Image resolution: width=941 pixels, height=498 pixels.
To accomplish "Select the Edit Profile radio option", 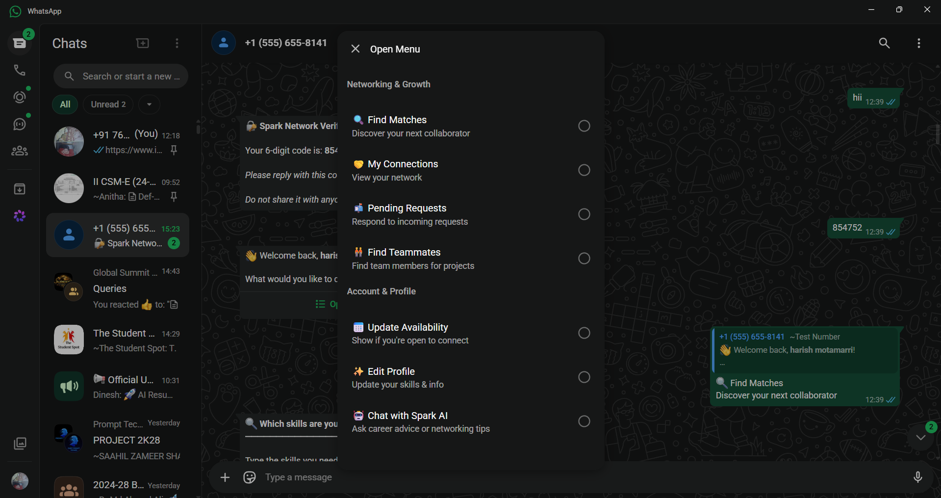I will [584, 377].
